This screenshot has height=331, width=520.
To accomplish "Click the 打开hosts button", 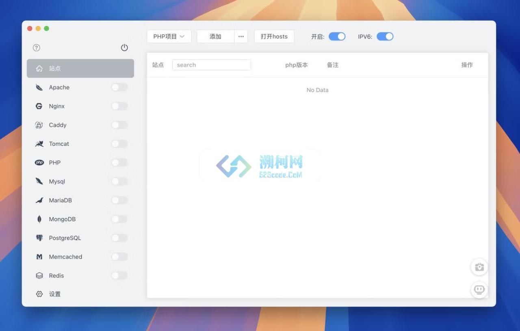I will (x=274, y=37).
